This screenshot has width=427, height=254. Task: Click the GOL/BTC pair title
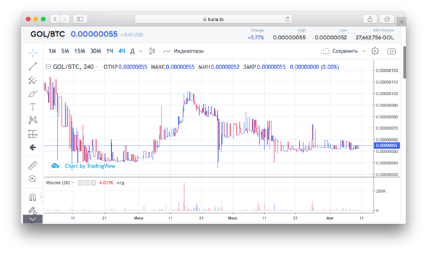[x=47, y=34]
